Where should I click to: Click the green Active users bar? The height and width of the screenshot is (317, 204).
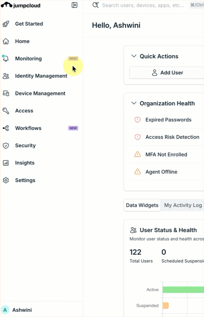pos(183,290)
